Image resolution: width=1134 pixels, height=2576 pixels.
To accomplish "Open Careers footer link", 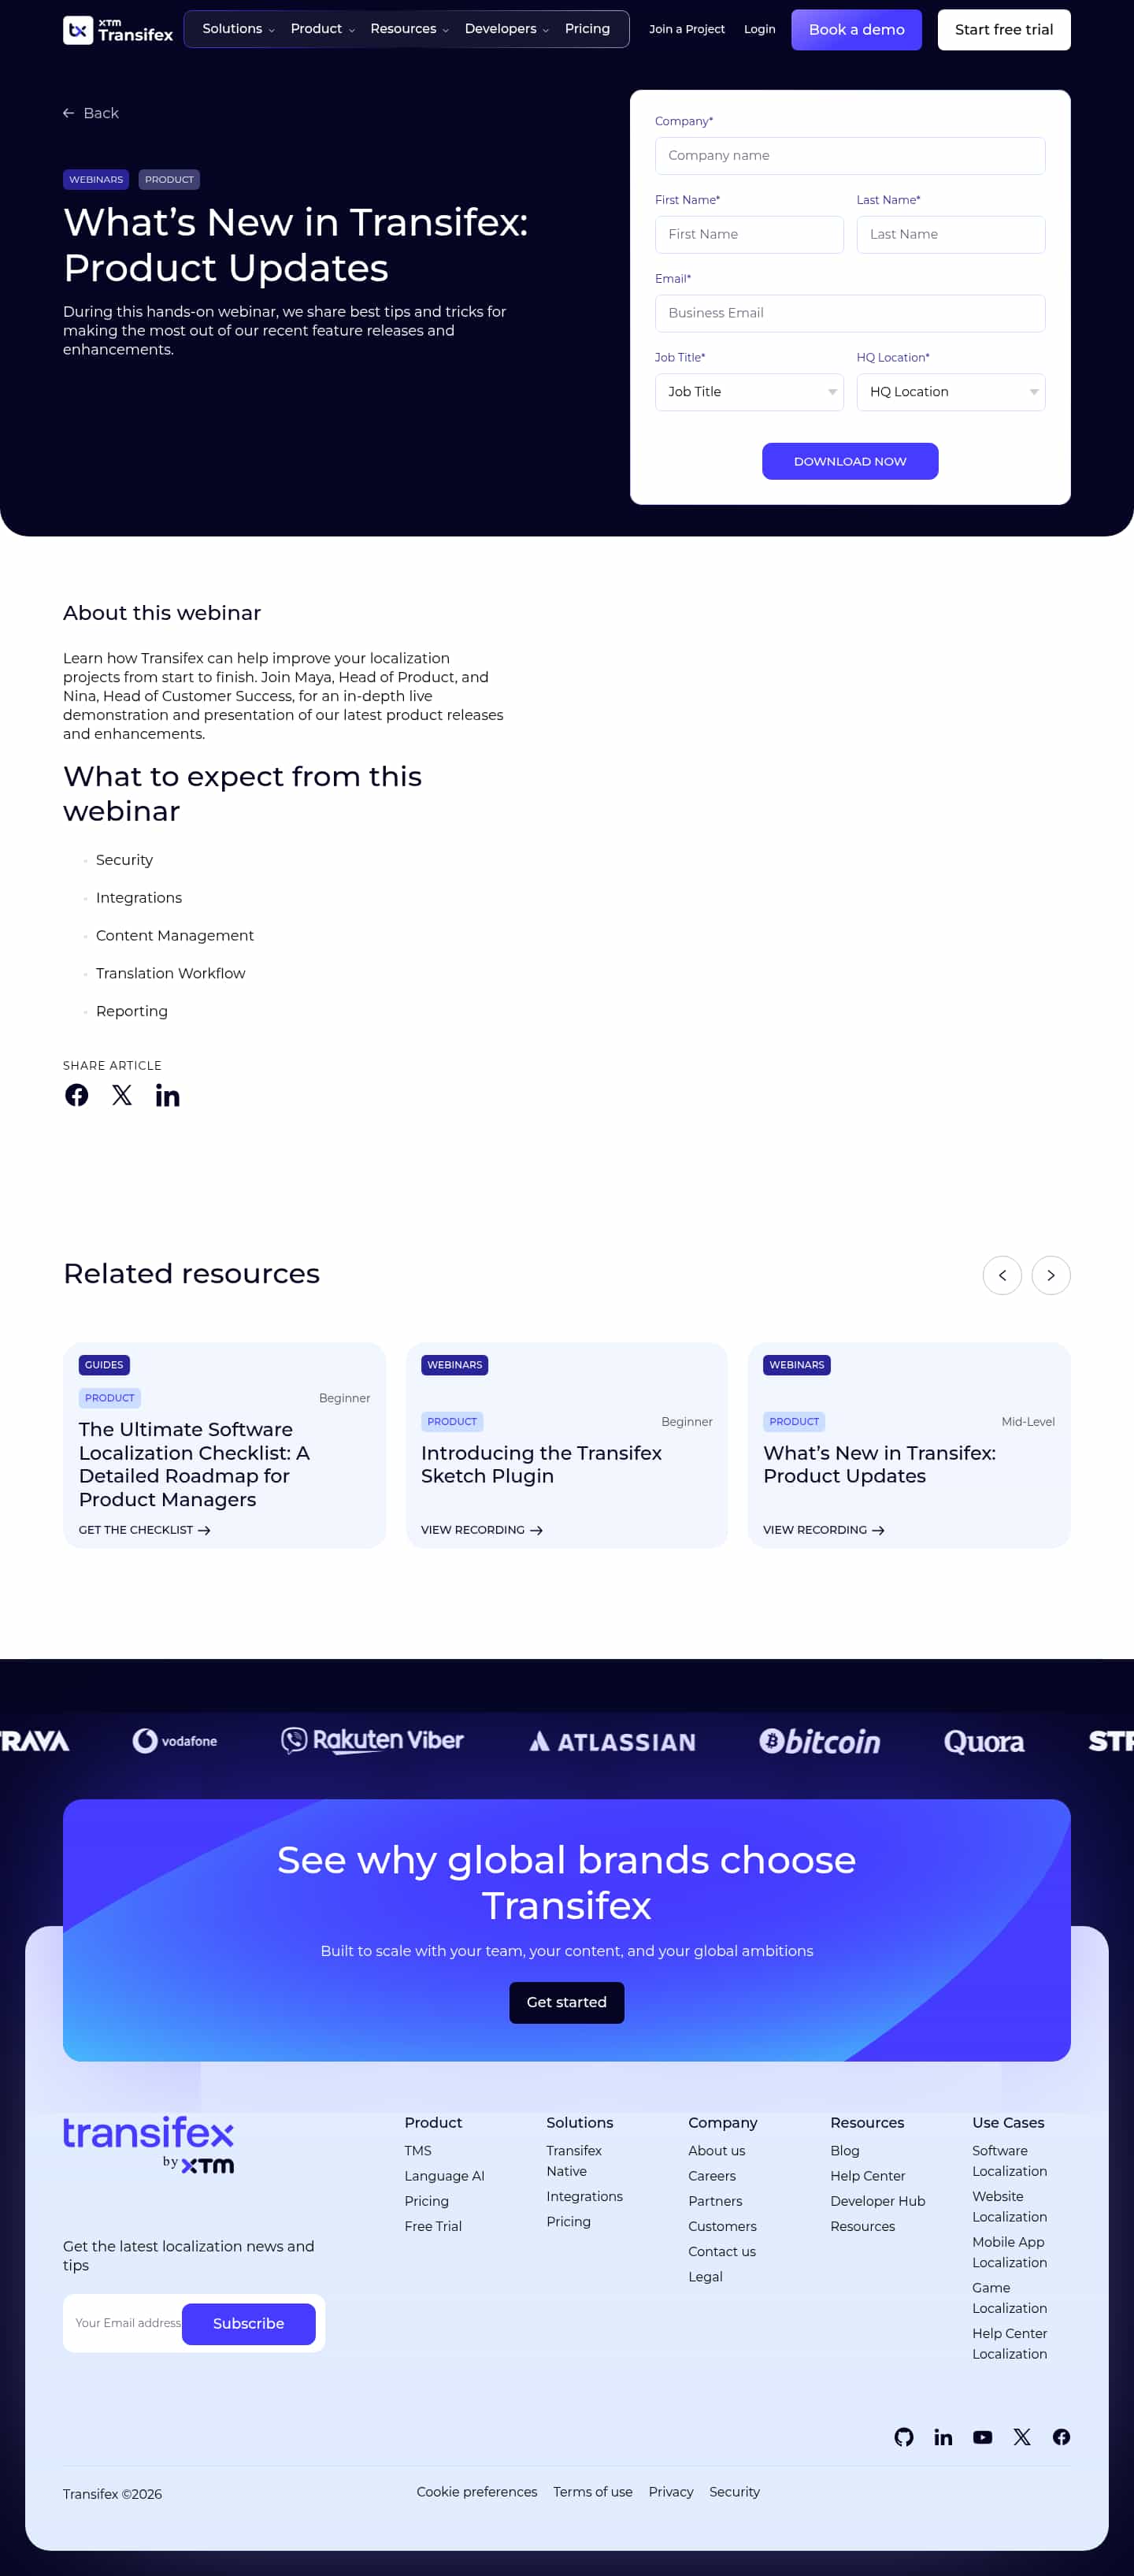I will 712,2176.
